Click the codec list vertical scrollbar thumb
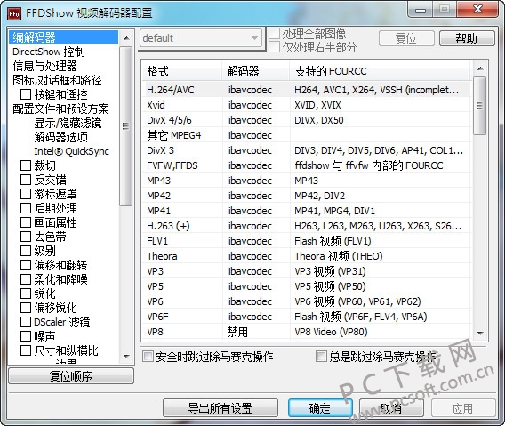 tap(480, 106)
